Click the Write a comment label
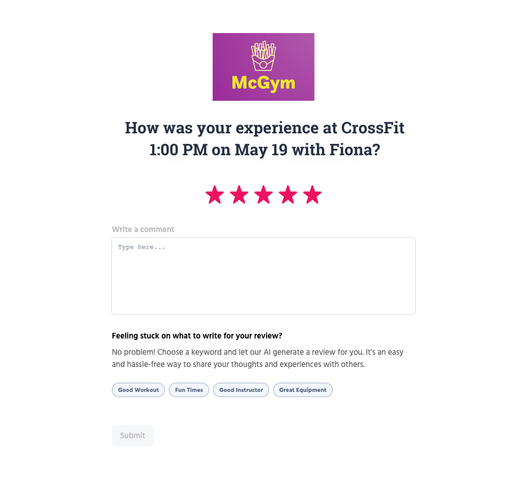 [143, 229]
